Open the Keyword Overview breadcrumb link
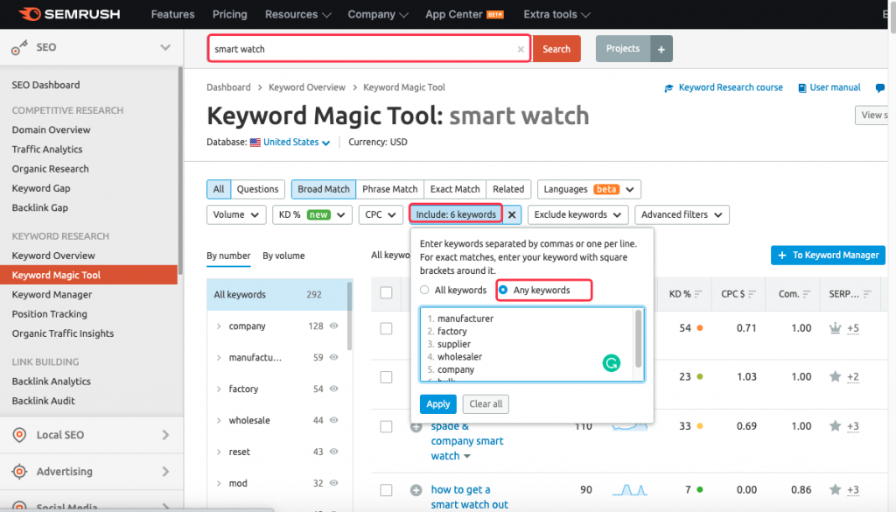Image resolution: width=896 pixels, height=512 pixels. tap(307, 88)
